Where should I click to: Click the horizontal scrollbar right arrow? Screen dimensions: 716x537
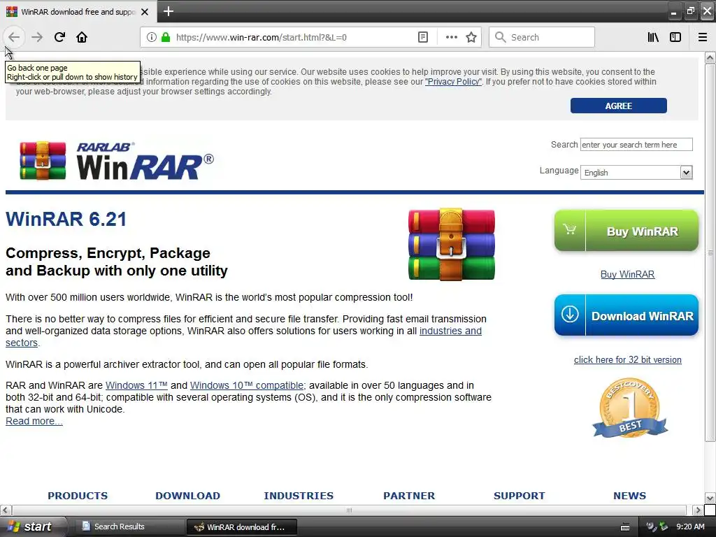coord(698,510)
